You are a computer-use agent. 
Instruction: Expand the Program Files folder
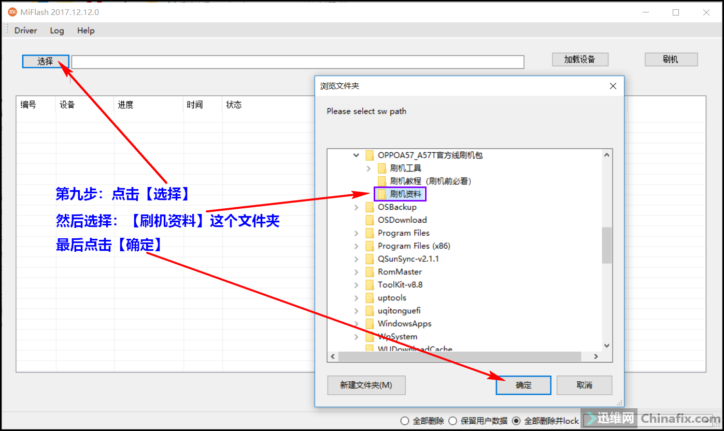coord(356,233)
